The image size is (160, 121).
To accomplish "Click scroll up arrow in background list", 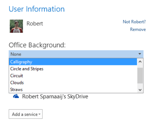I will pos(140,62).
